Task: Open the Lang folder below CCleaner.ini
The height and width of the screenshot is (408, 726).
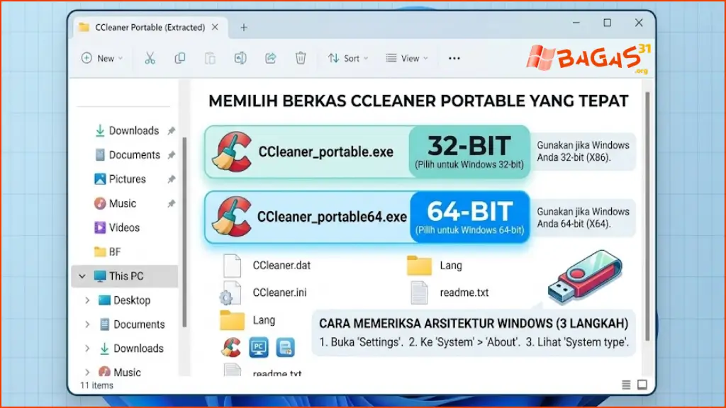Action: tap(247, 320)
